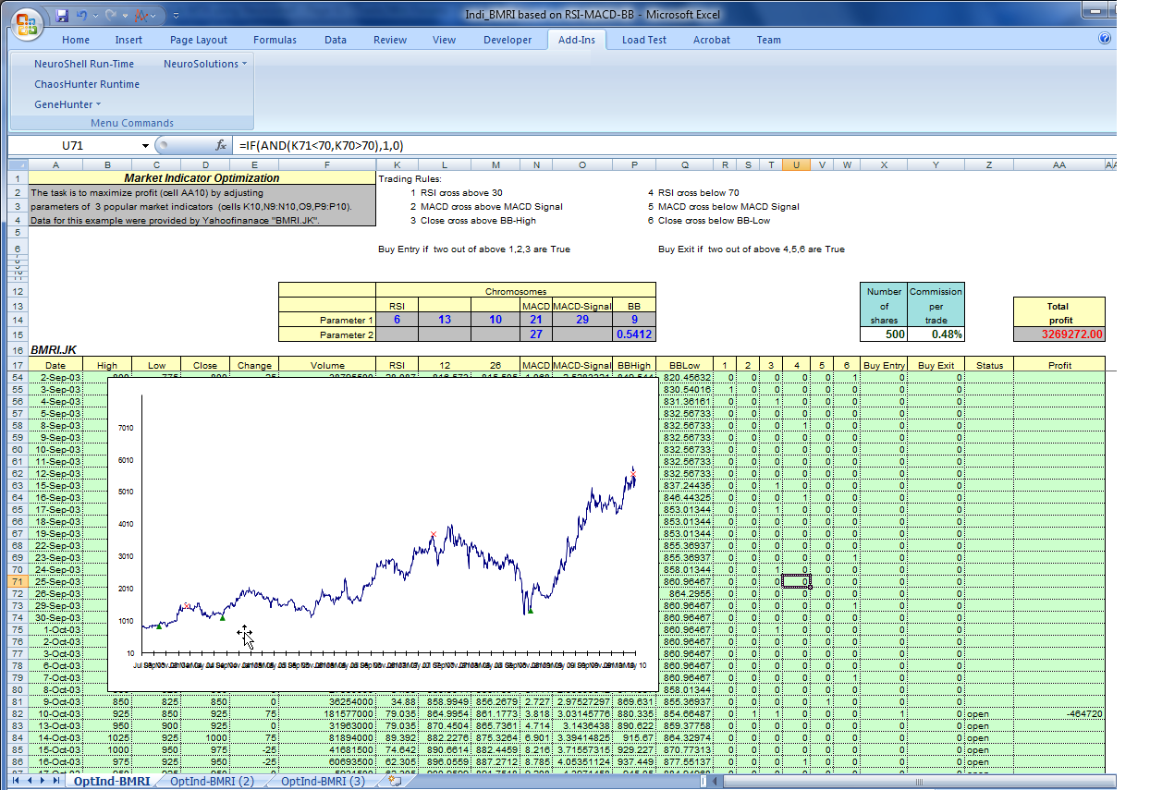This screenshot has height=790, width=1150.
Task: Click Market Indicator Optimization title cell
Action: tap(202, 178)
